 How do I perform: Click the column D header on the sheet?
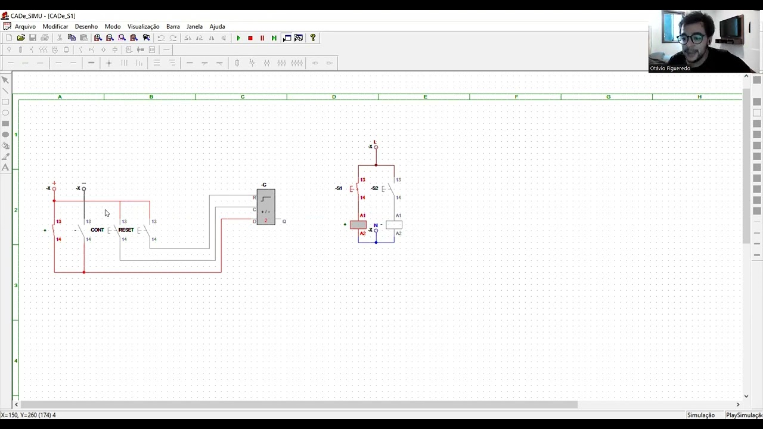pyautogui.click(x=334, y=97)
